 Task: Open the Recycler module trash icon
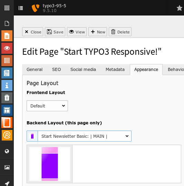pyautogui.click(x=7, y=98)
